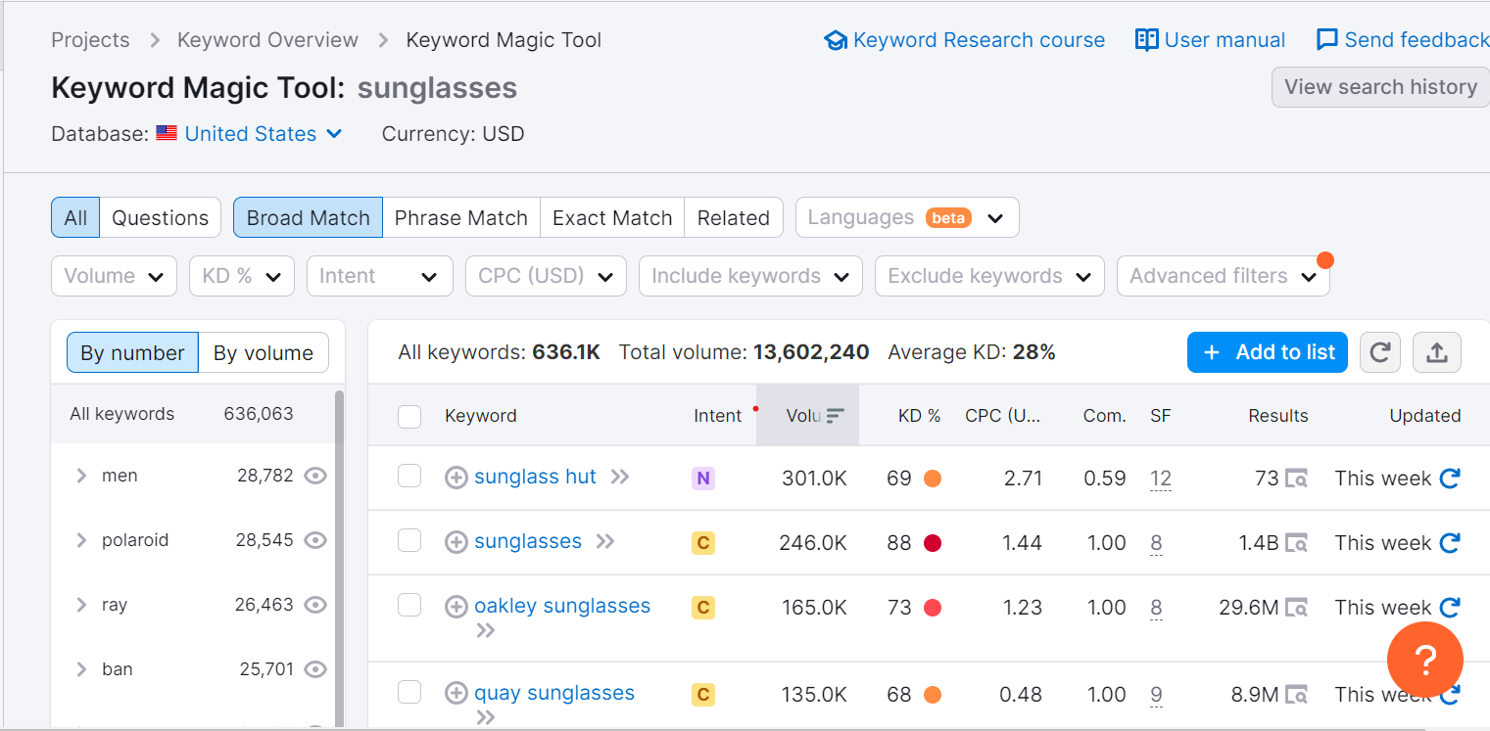
Task: Check the select-all keywords header checkbox
Action: tap(409, 417)
